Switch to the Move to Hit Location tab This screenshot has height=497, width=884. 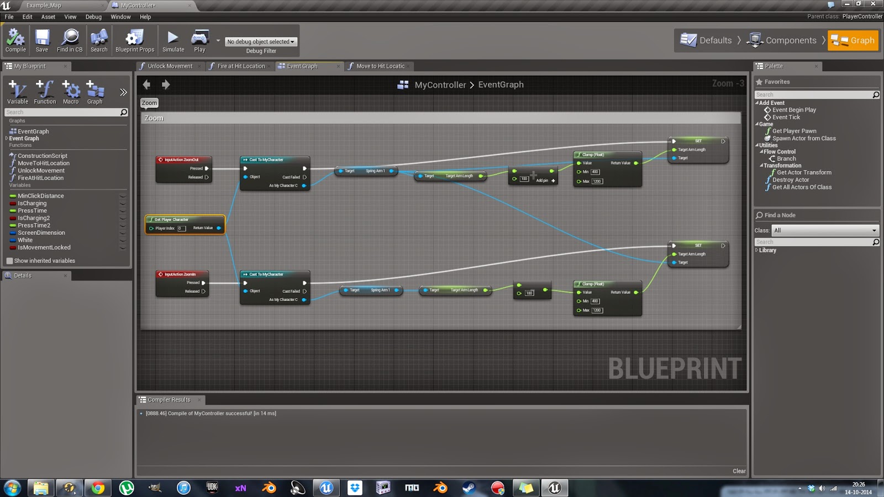tap(380, 66)
